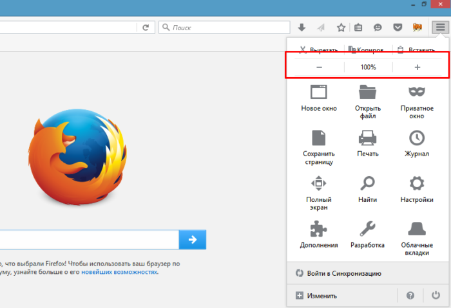Image resolution: width=451 pixels, height=308 pixels.
Task: Submit search with blue arrow button
Action: 193,239
